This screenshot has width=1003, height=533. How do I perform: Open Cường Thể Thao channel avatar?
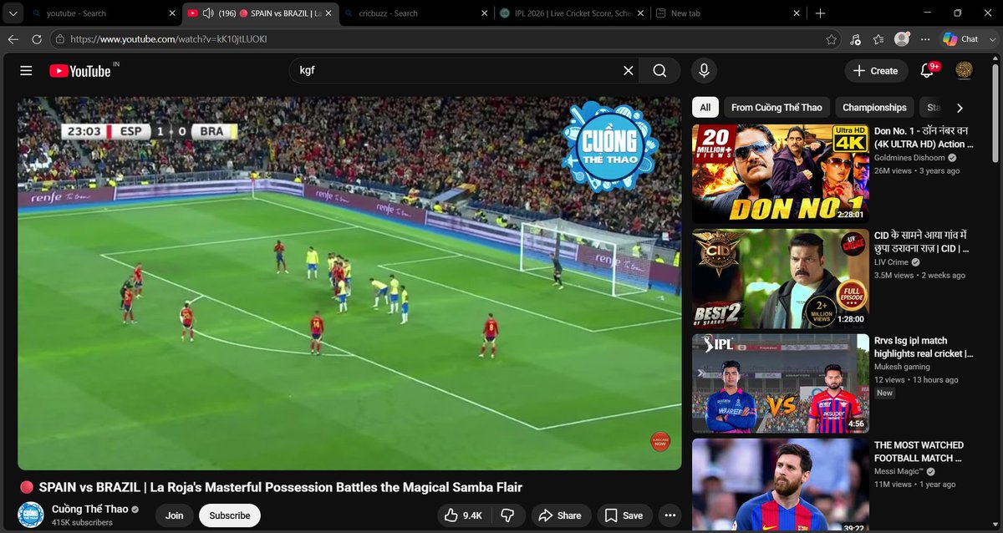(31, 515)
